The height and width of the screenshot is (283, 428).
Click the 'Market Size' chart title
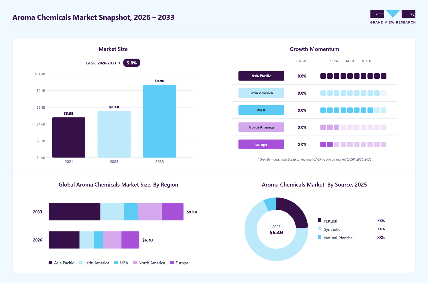click(113, 49)
